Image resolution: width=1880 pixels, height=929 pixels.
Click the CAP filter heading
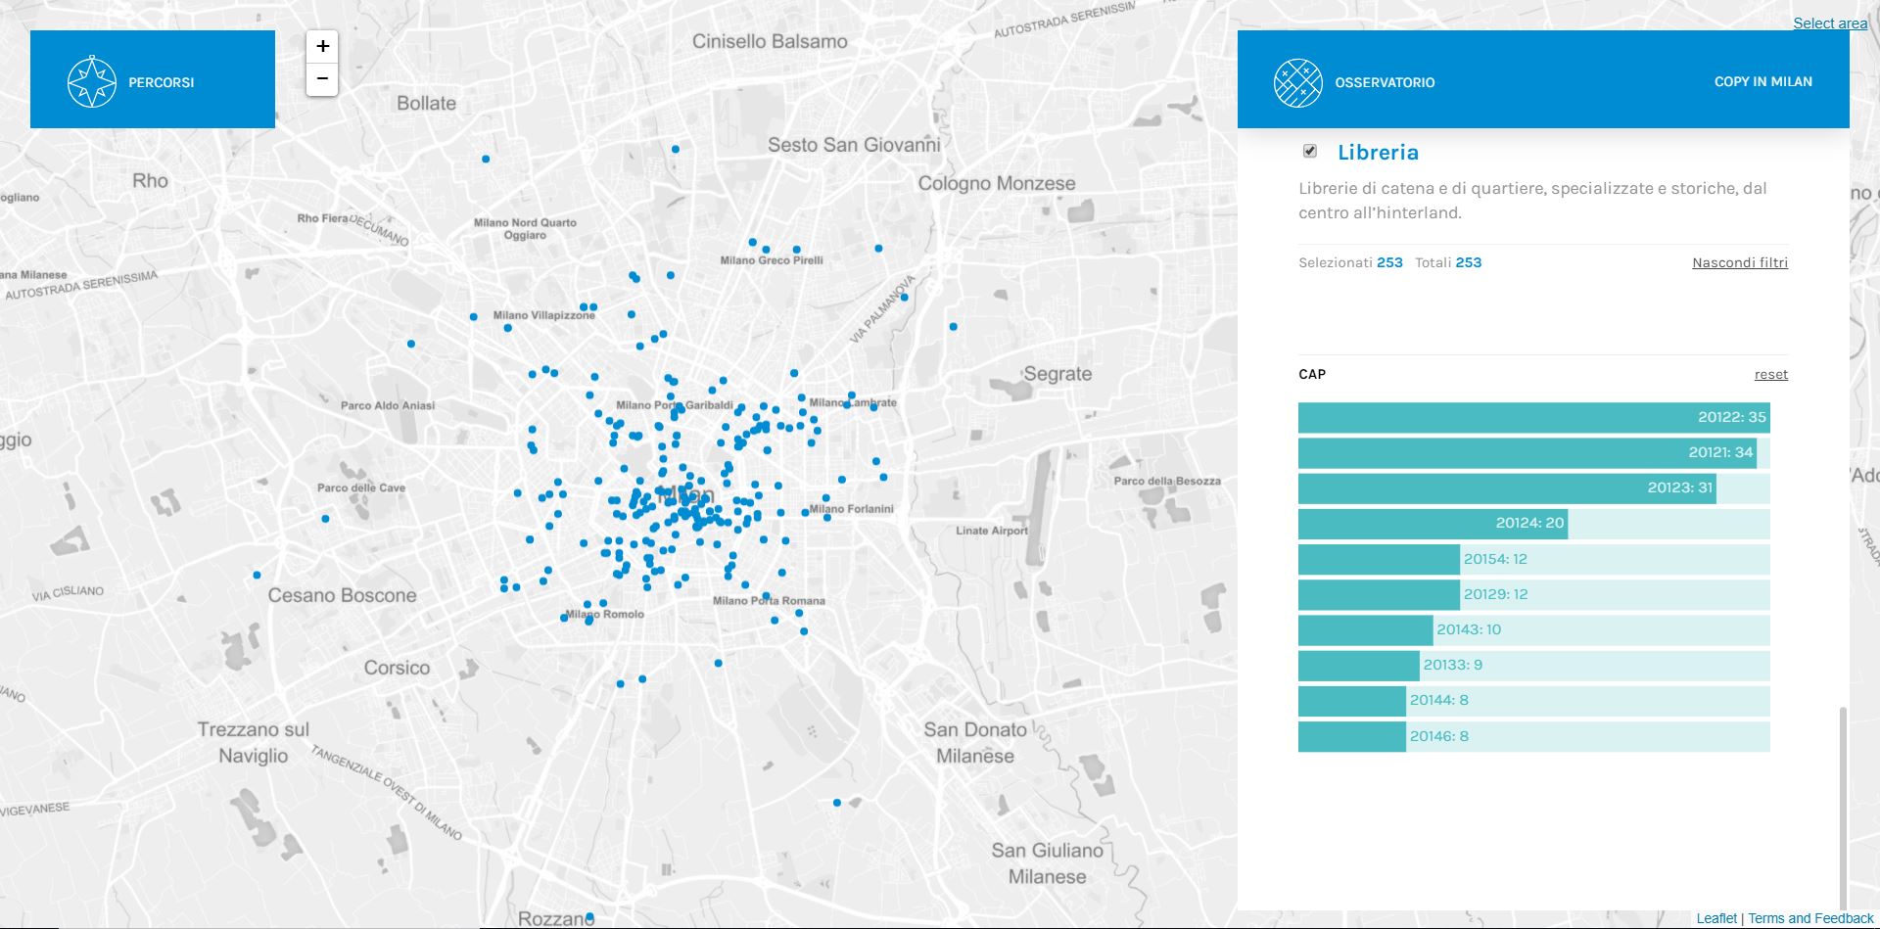click(x=1312, y=375)
